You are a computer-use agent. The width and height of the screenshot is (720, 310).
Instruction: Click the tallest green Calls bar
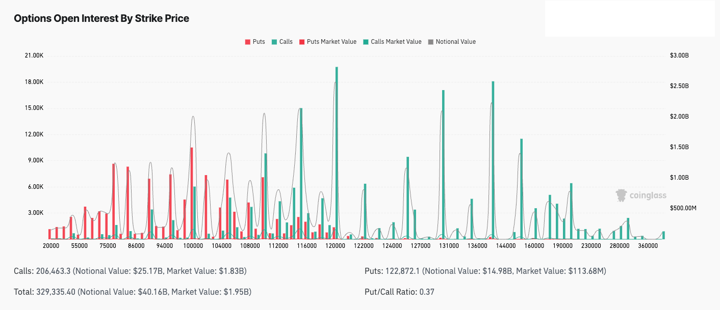tap(337, 153)
